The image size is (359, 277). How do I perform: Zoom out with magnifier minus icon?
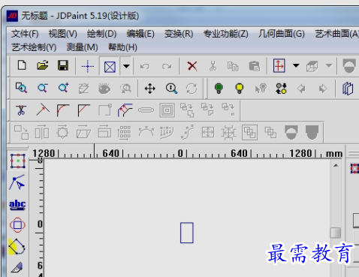43,88
